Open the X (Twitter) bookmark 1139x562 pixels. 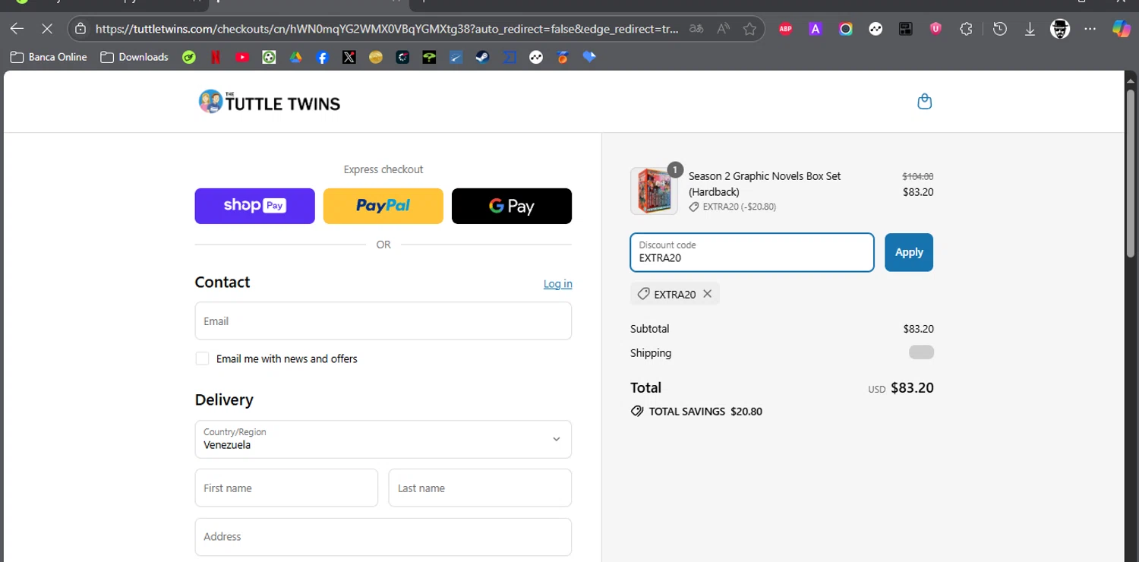tap(349, 57)
